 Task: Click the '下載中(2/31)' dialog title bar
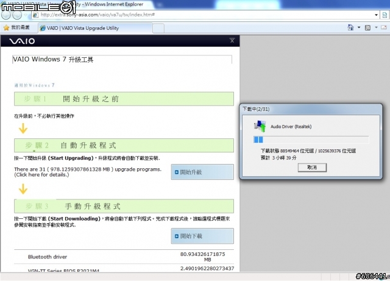pos(311,109)
